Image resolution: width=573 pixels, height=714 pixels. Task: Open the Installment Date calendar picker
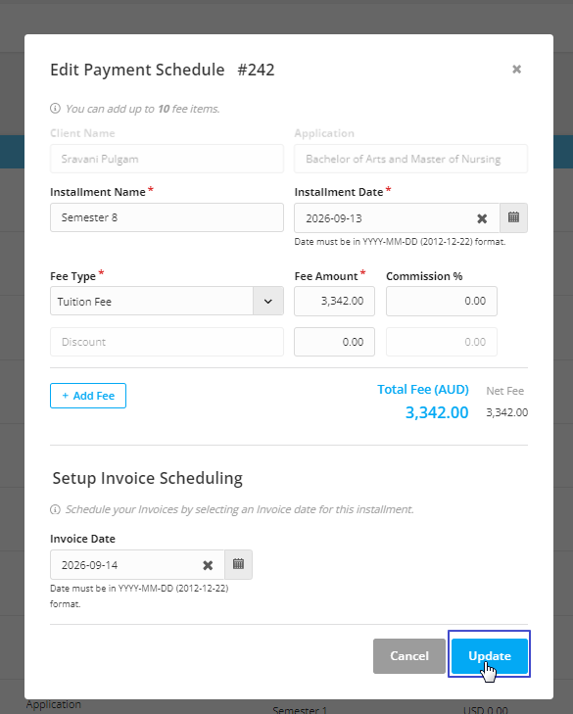pos(513,217)
